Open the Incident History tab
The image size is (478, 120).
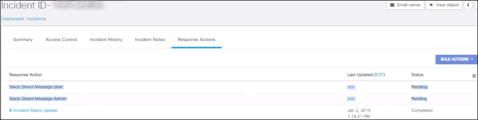click(106, 39)
